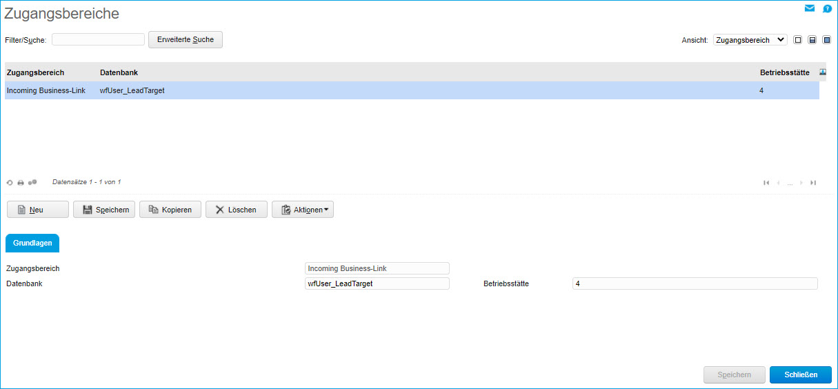Sort by the Betriebsstätte column header

[785, 72]
